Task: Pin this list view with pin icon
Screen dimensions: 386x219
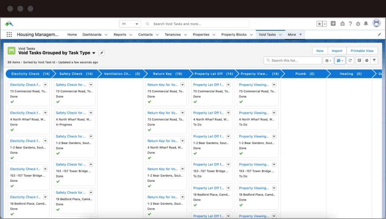Action: click(101, 53)
